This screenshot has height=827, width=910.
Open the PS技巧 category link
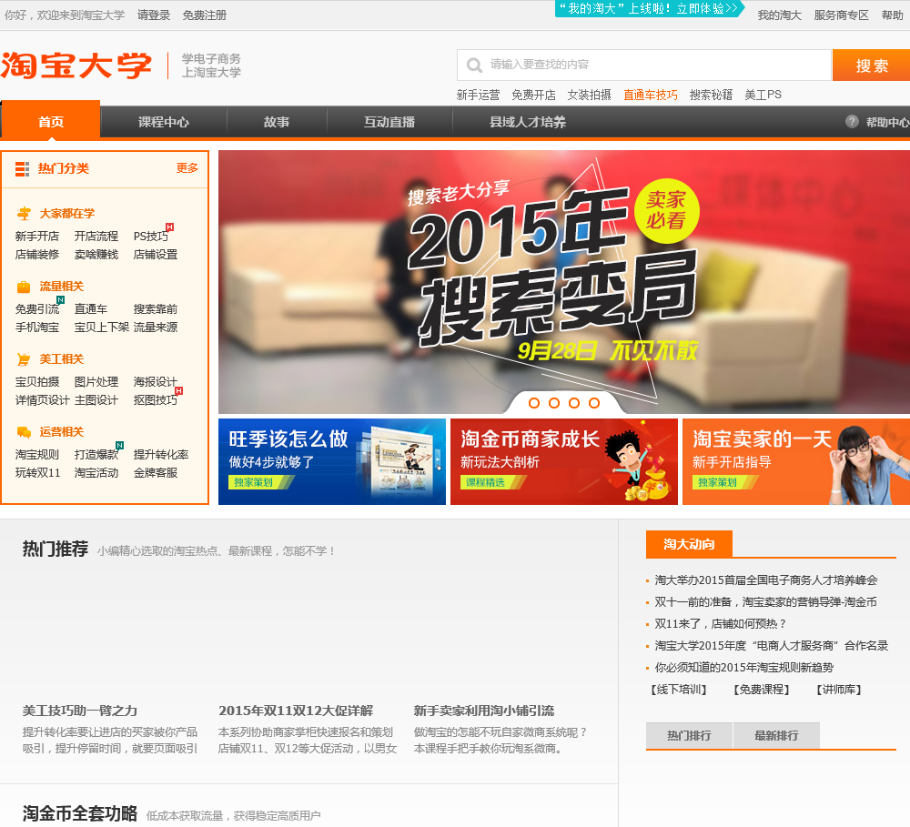click(151, 237)
